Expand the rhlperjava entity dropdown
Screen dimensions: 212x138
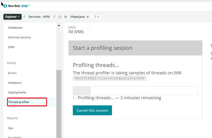pyautogui.click(x=88, y=17)
